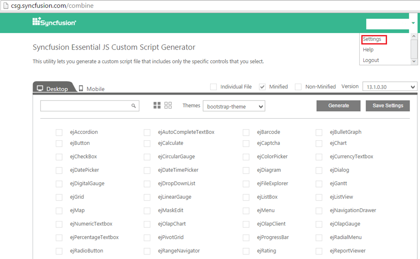
Task: Open the bootstrap-theme Themes dropdown
Action: pos(234,106)
